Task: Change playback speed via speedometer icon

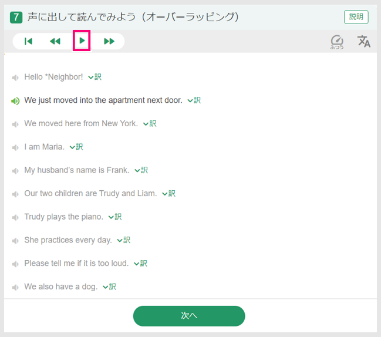Action: [337, 42]
